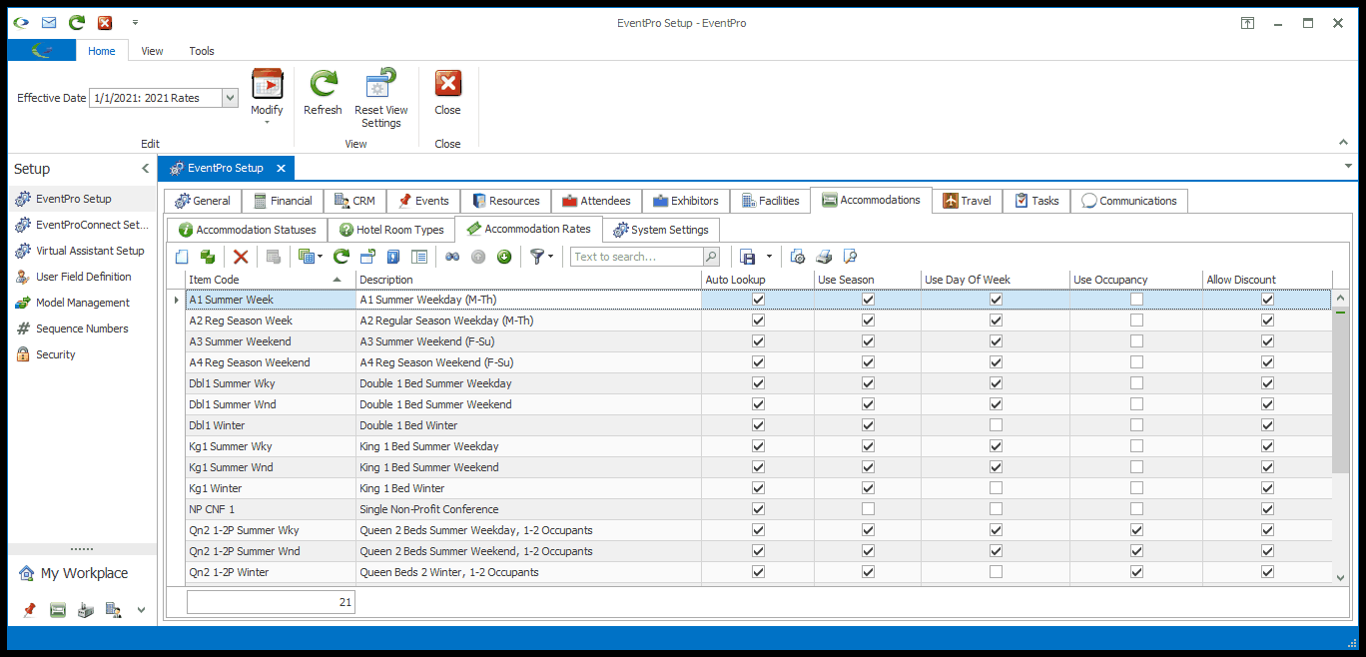Click the grid vertical scrollbar down arrow
This screenshot has height=657, width=1366.
click(1340, 576)
